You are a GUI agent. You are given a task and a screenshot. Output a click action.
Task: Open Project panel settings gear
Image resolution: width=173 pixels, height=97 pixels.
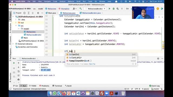(38, 13)
